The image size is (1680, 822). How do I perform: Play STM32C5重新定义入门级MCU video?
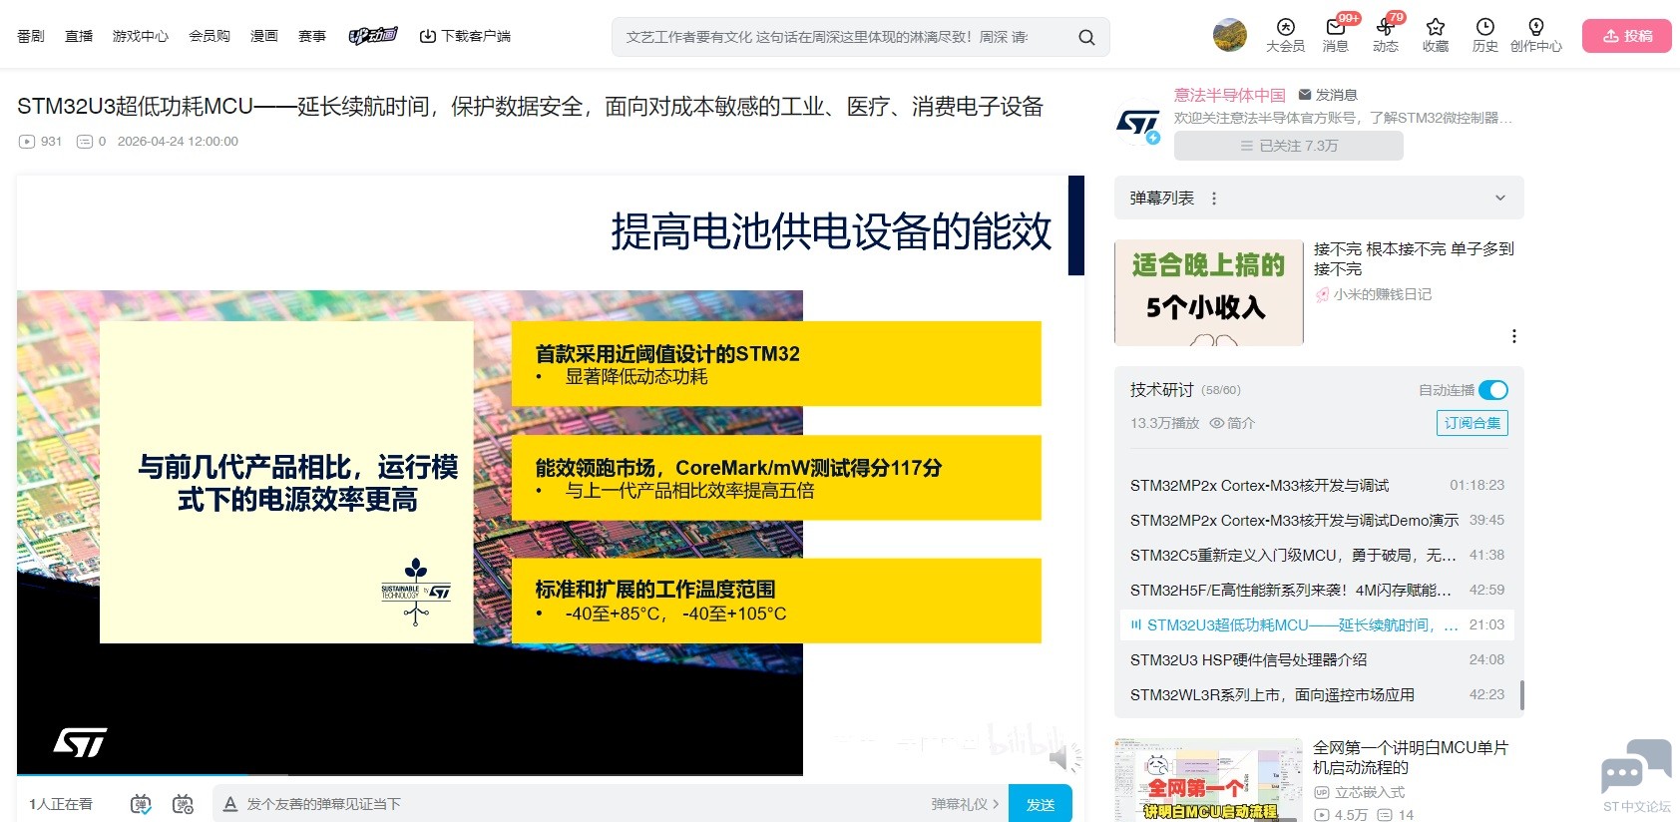(x=1317, y=556)
